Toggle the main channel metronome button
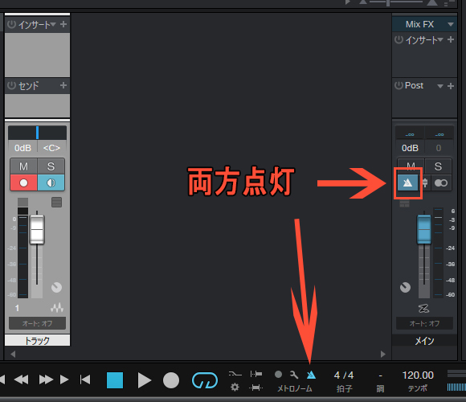This screenshot has width=466, height=402. pos(407,183)
